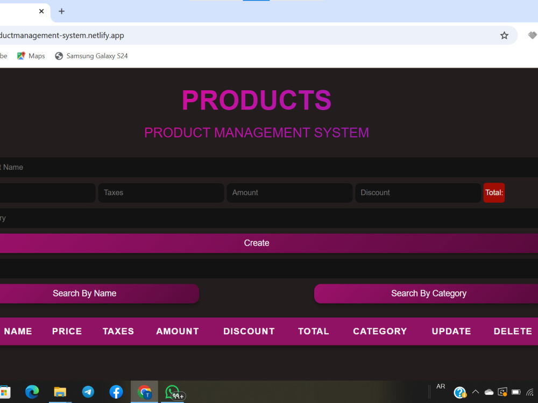Close the current browser tab
The height and width of the screenshot is (403, 538).
coord(41,11)
